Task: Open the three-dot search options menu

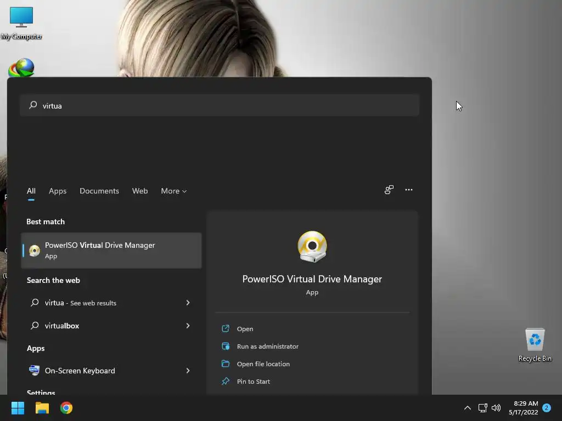Action: pos(408,190)
